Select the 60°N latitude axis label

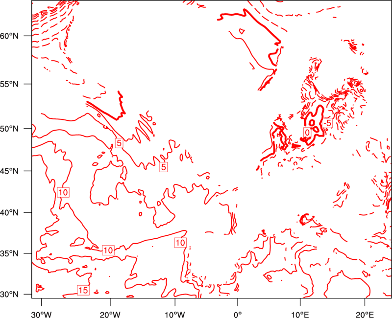pyautogui.click(x=9, y=36)
